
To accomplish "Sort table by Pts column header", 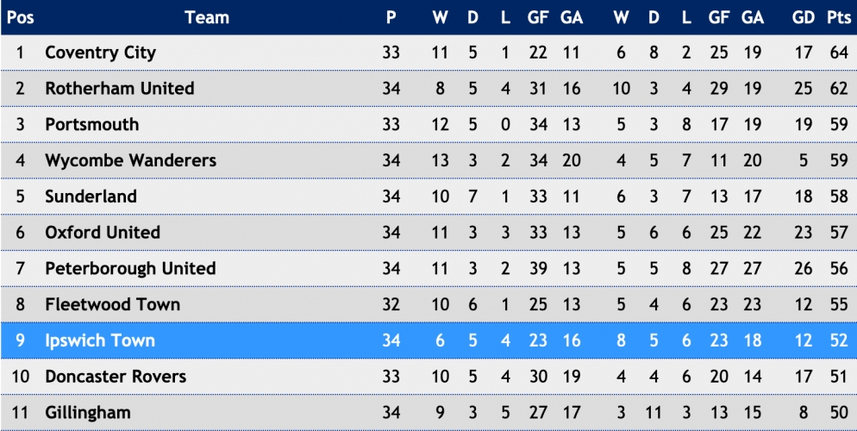I will pyautogui.click(x=838, y=17).
